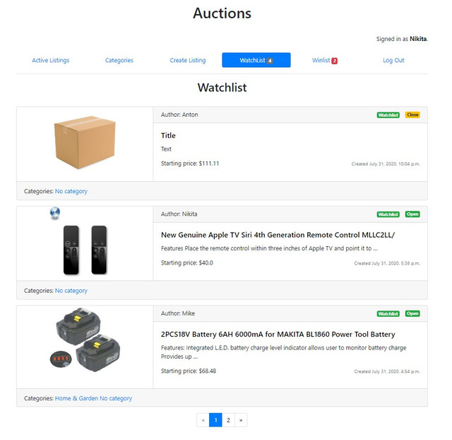The width and height of the screenshot is (452, 440).
Task: Click the cardboard box listing image
Action: [x=85, y=142]
